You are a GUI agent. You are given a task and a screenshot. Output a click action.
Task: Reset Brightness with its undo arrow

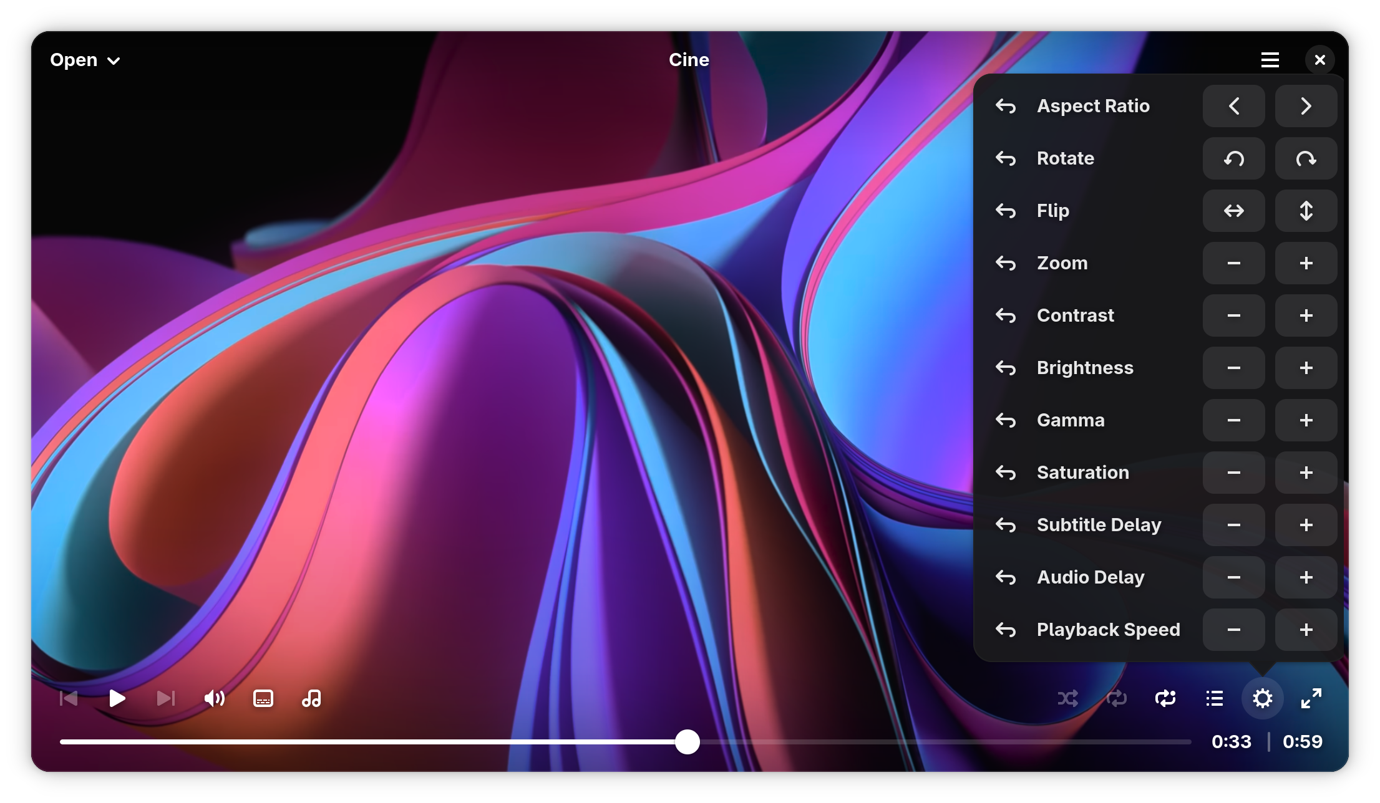[x=1006, y=368]
